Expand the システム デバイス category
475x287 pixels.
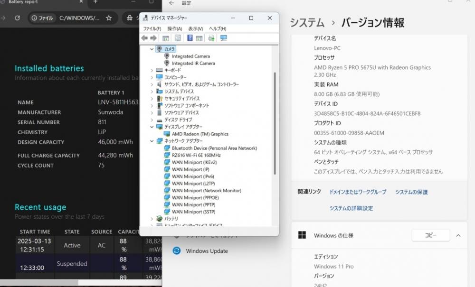[x=152, y=92]
